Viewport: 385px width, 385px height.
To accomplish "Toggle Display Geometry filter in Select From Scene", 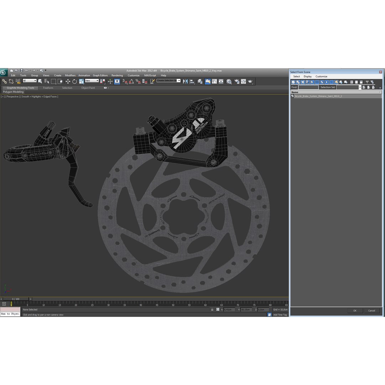I will tap(293, 82).
